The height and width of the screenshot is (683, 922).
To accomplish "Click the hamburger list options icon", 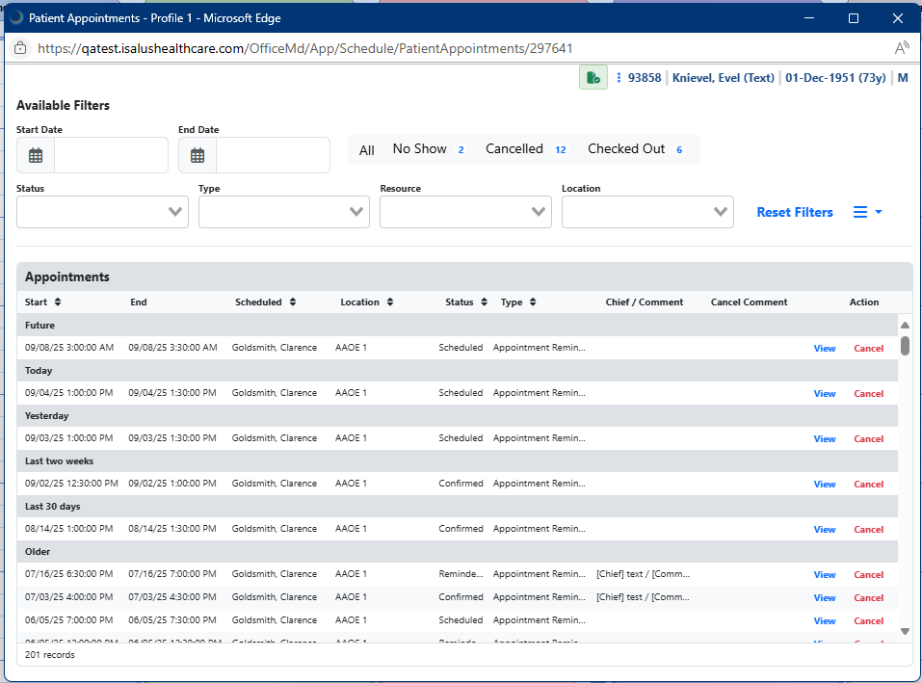I will coord(860,212).
